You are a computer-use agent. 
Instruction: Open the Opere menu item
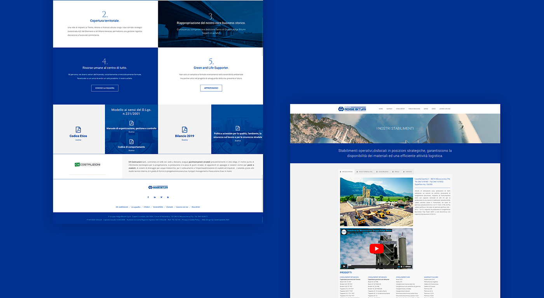(x=426, y=109)
